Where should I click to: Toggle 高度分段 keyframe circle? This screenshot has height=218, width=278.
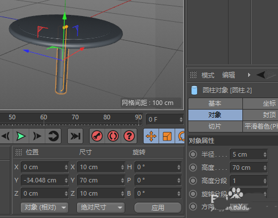point(193,181)
